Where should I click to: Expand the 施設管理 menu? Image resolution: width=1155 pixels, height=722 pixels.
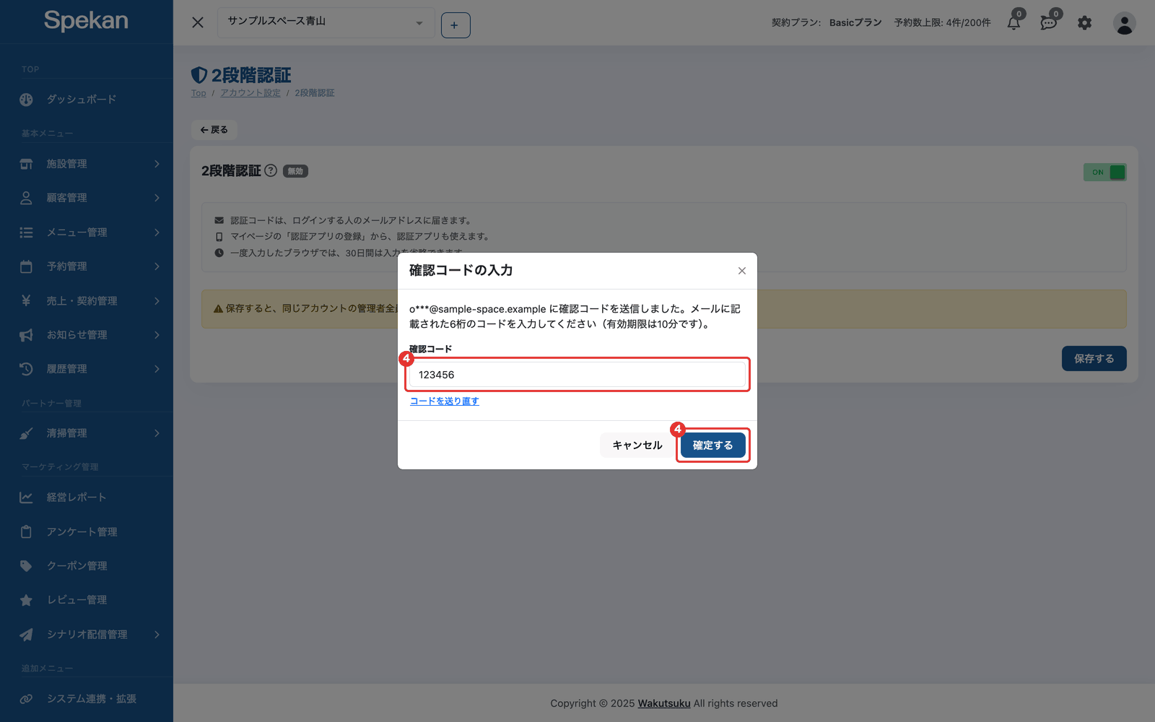pos(87,164)
